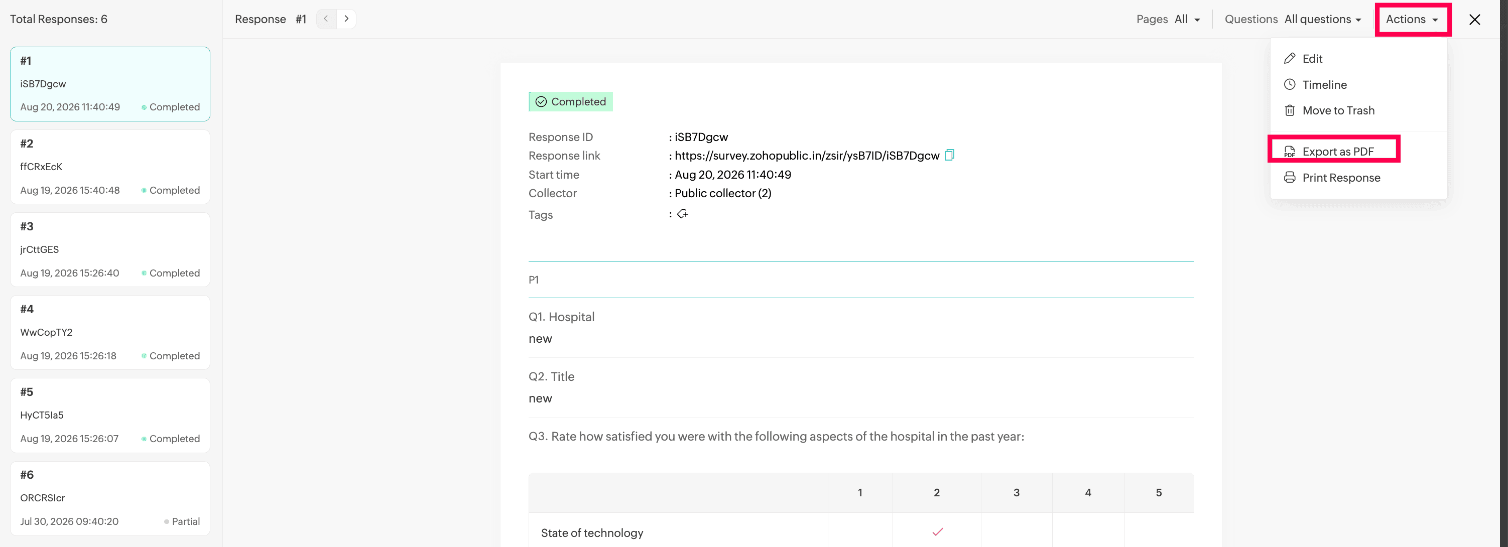Open response #4 WwCopTY2
1508x547 pixels.
[x=110, y=332]
